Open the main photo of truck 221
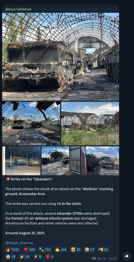 click(x=61, y=57)
